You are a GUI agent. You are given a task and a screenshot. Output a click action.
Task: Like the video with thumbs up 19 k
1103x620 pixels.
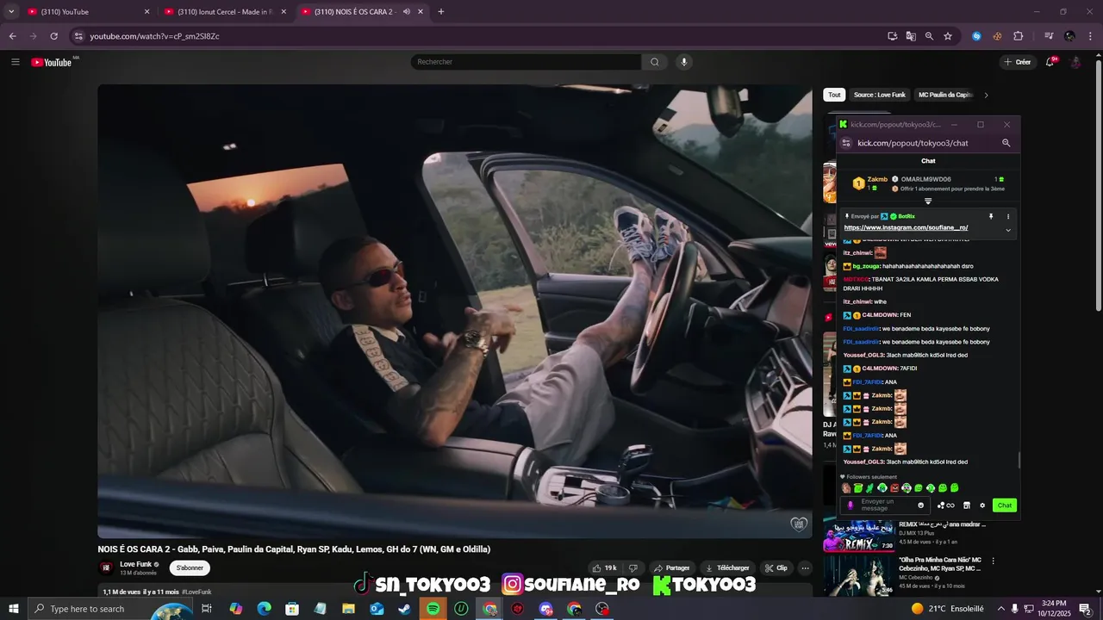pos(605,568)
